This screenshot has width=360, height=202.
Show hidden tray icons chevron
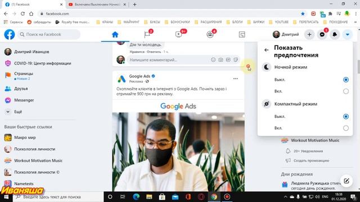click(285, 197)
